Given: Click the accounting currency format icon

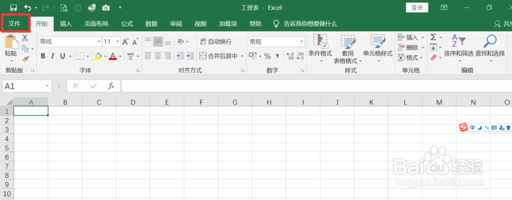Looking at the screenshot, I should click(252, 56).
